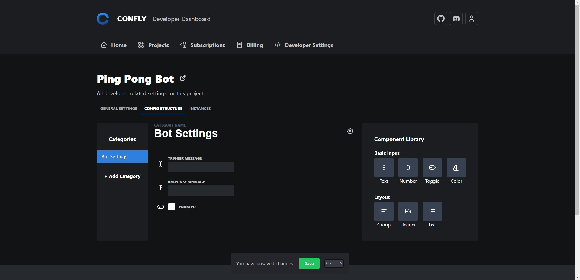
Task: Click Add Category
Action: coord(122,176)
